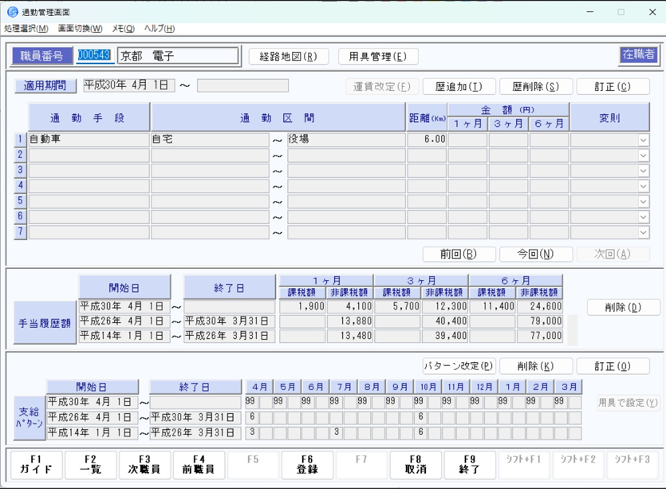Click the 職員番号 input field showing 000543

[x=94, y=56]
